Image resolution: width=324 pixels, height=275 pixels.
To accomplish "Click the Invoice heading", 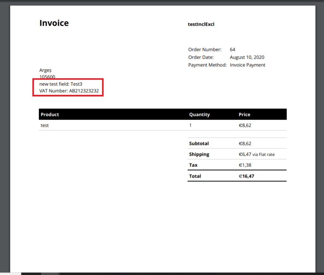I will [54, 23].
